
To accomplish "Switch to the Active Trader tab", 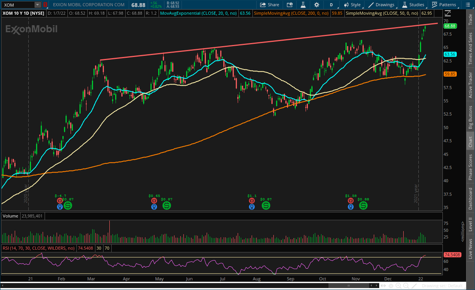I will click(470, 85).
